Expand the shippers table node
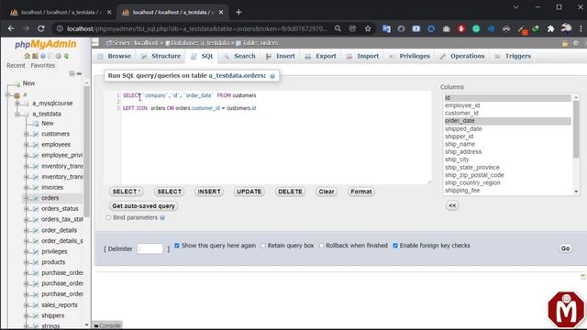 [27, 315]
